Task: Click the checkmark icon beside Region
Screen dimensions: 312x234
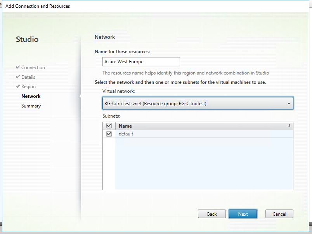Action: 18,87
